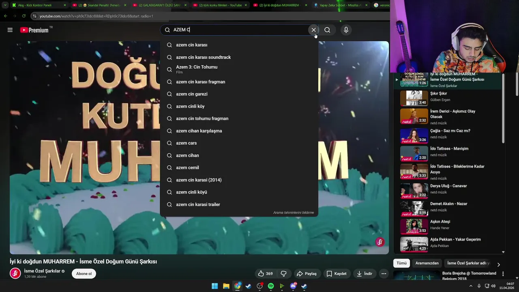Clear the search box with the X
This screenshot has height=292, width=519.
pos(313,30)
